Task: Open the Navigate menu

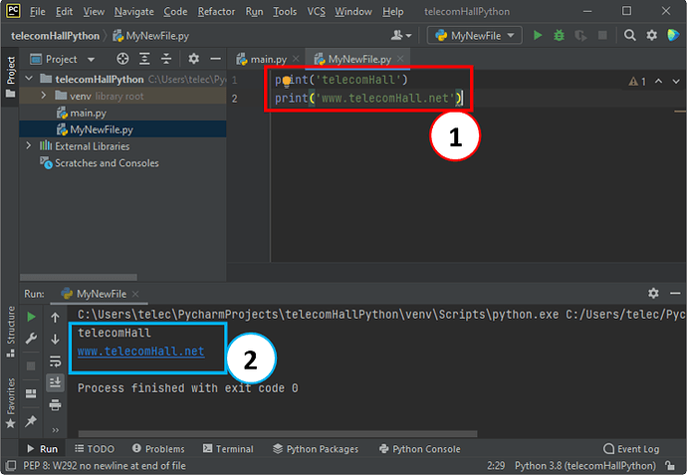Action: (133, 12)
